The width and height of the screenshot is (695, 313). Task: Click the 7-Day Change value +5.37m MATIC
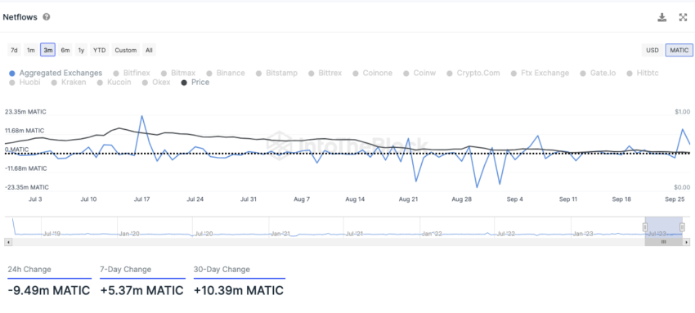tap(141, 291)
